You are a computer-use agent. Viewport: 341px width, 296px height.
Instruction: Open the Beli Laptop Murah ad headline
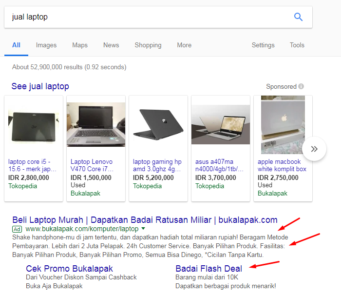(x=145, y=220)
